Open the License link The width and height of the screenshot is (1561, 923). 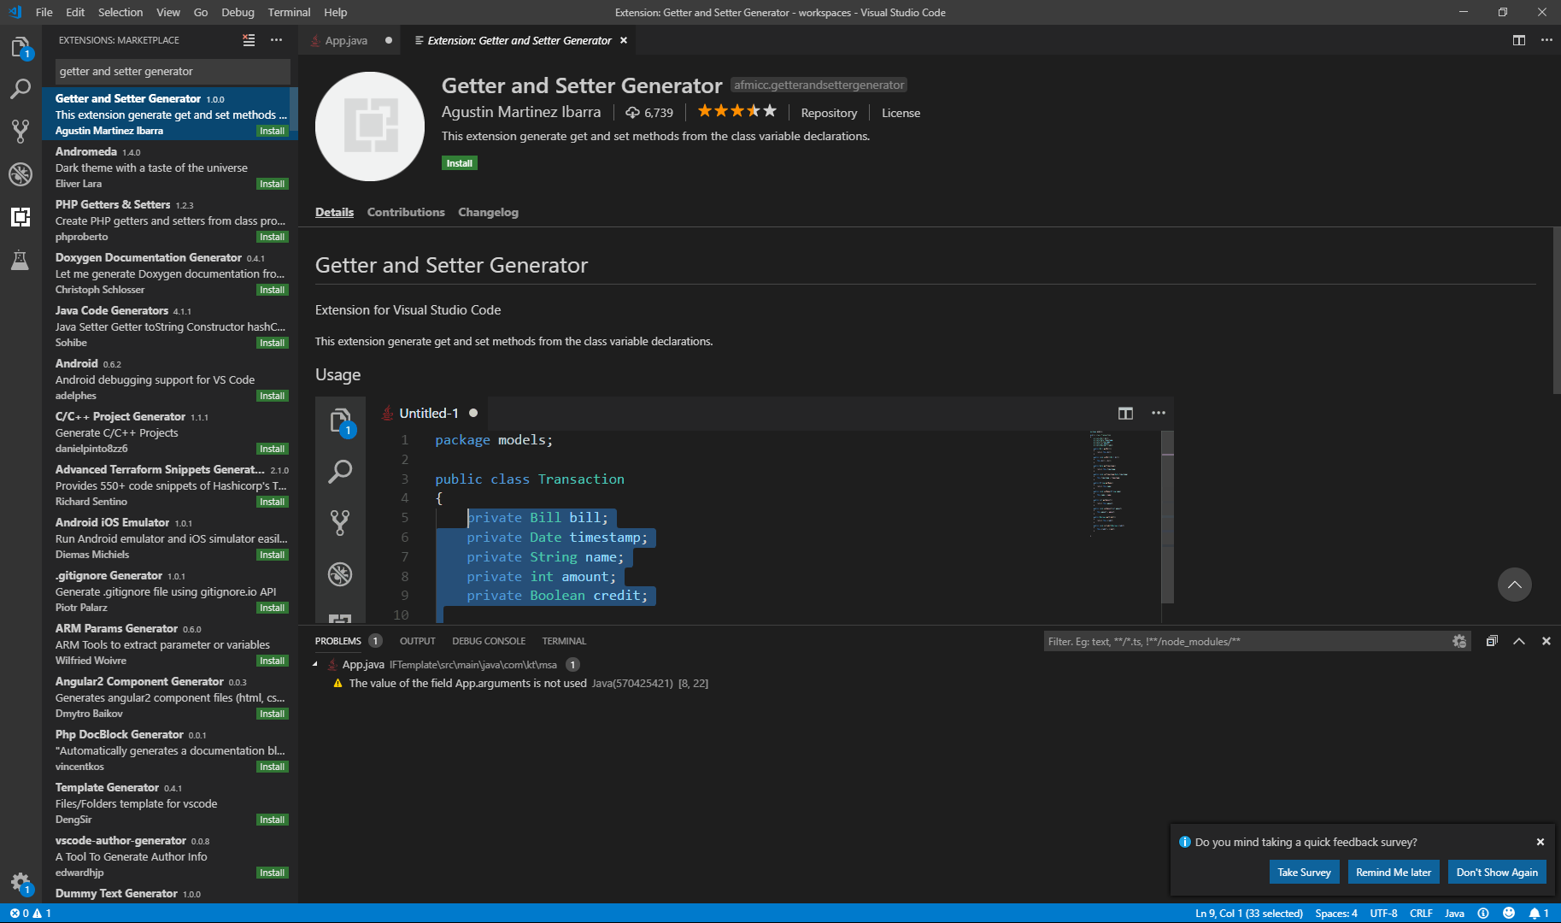pos(901,113)
